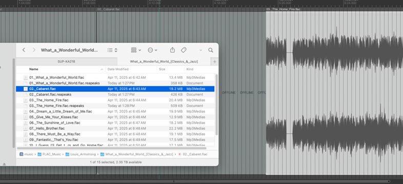Click the 03._The_Home_Fire.flac item title label
403x184 pixels.
tap(283, 9)
